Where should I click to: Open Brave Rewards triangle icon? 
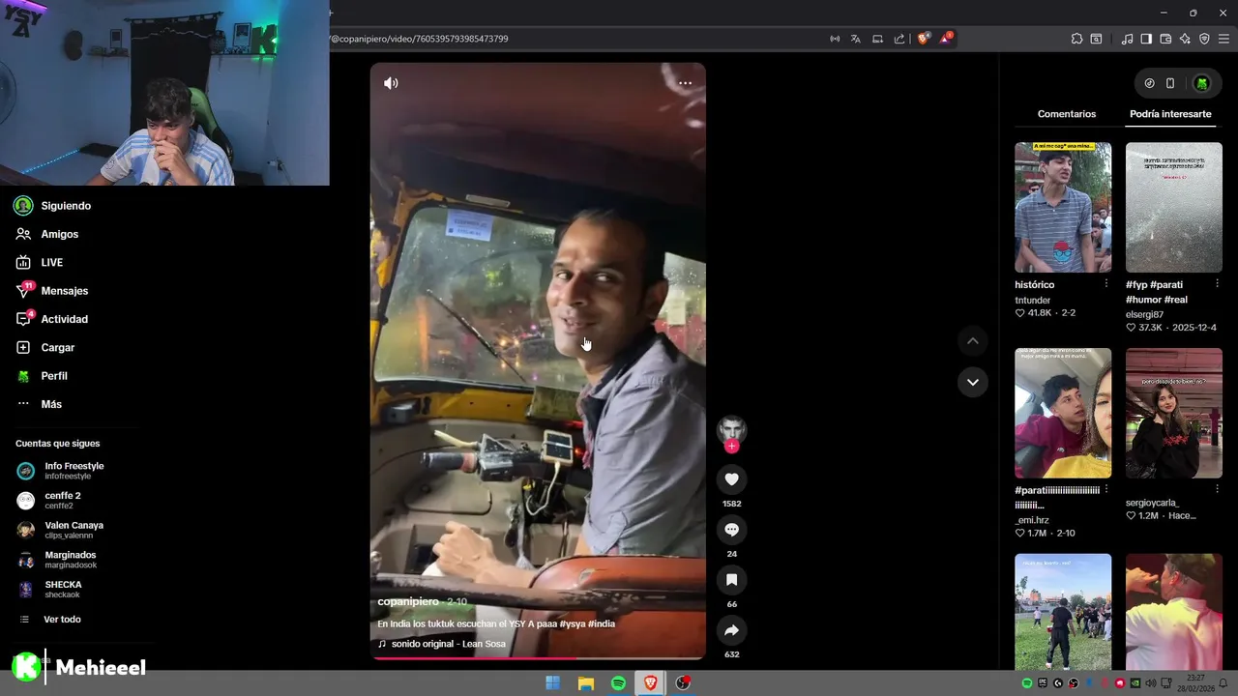(x=947, y=39)
